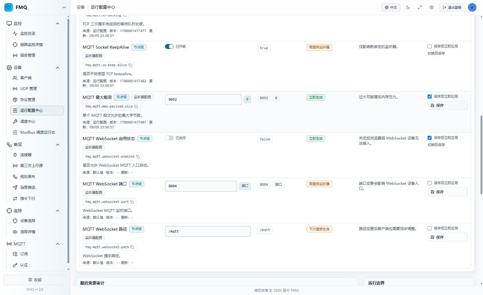Open 调度中心 sidebar item
The image size is (483, 295).
pos(37,122)
